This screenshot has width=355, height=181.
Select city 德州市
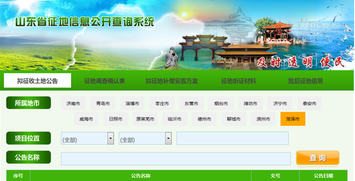coord(204,119)
